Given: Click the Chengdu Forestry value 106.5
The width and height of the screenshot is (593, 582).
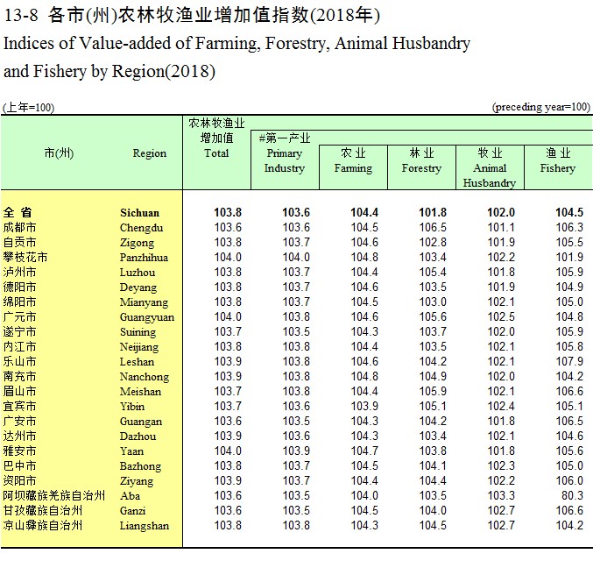Looking at the screenshot, I should pos(433,227).
